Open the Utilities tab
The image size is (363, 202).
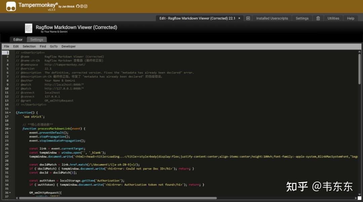coord(333,18)
